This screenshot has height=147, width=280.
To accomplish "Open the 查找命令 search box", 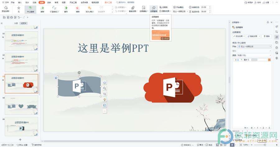I will 125,2.
